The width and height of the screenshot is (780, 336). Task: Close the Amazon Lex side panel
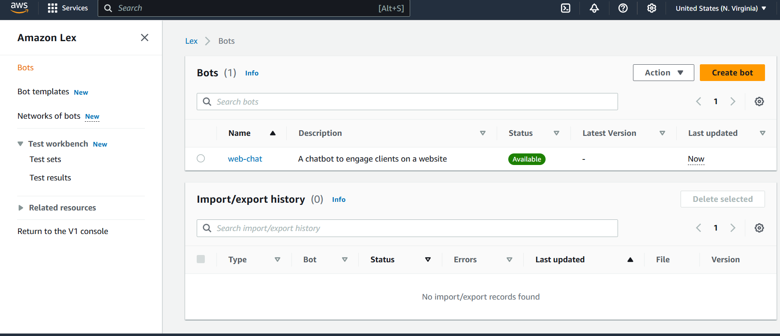point(145,38)
